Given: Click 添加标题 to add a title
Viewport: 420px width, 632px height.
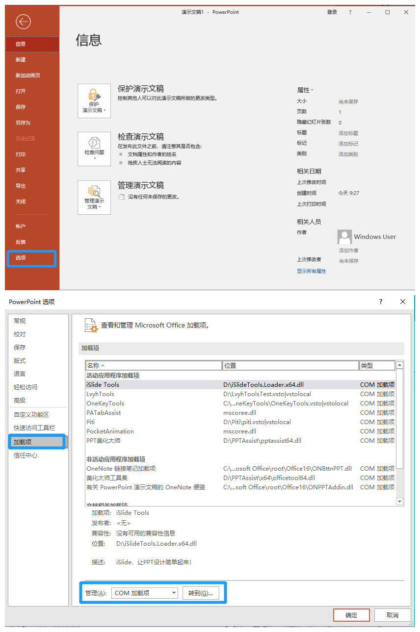Looking at the screenshot, I should pyautogui.click(x=348, y=133).
